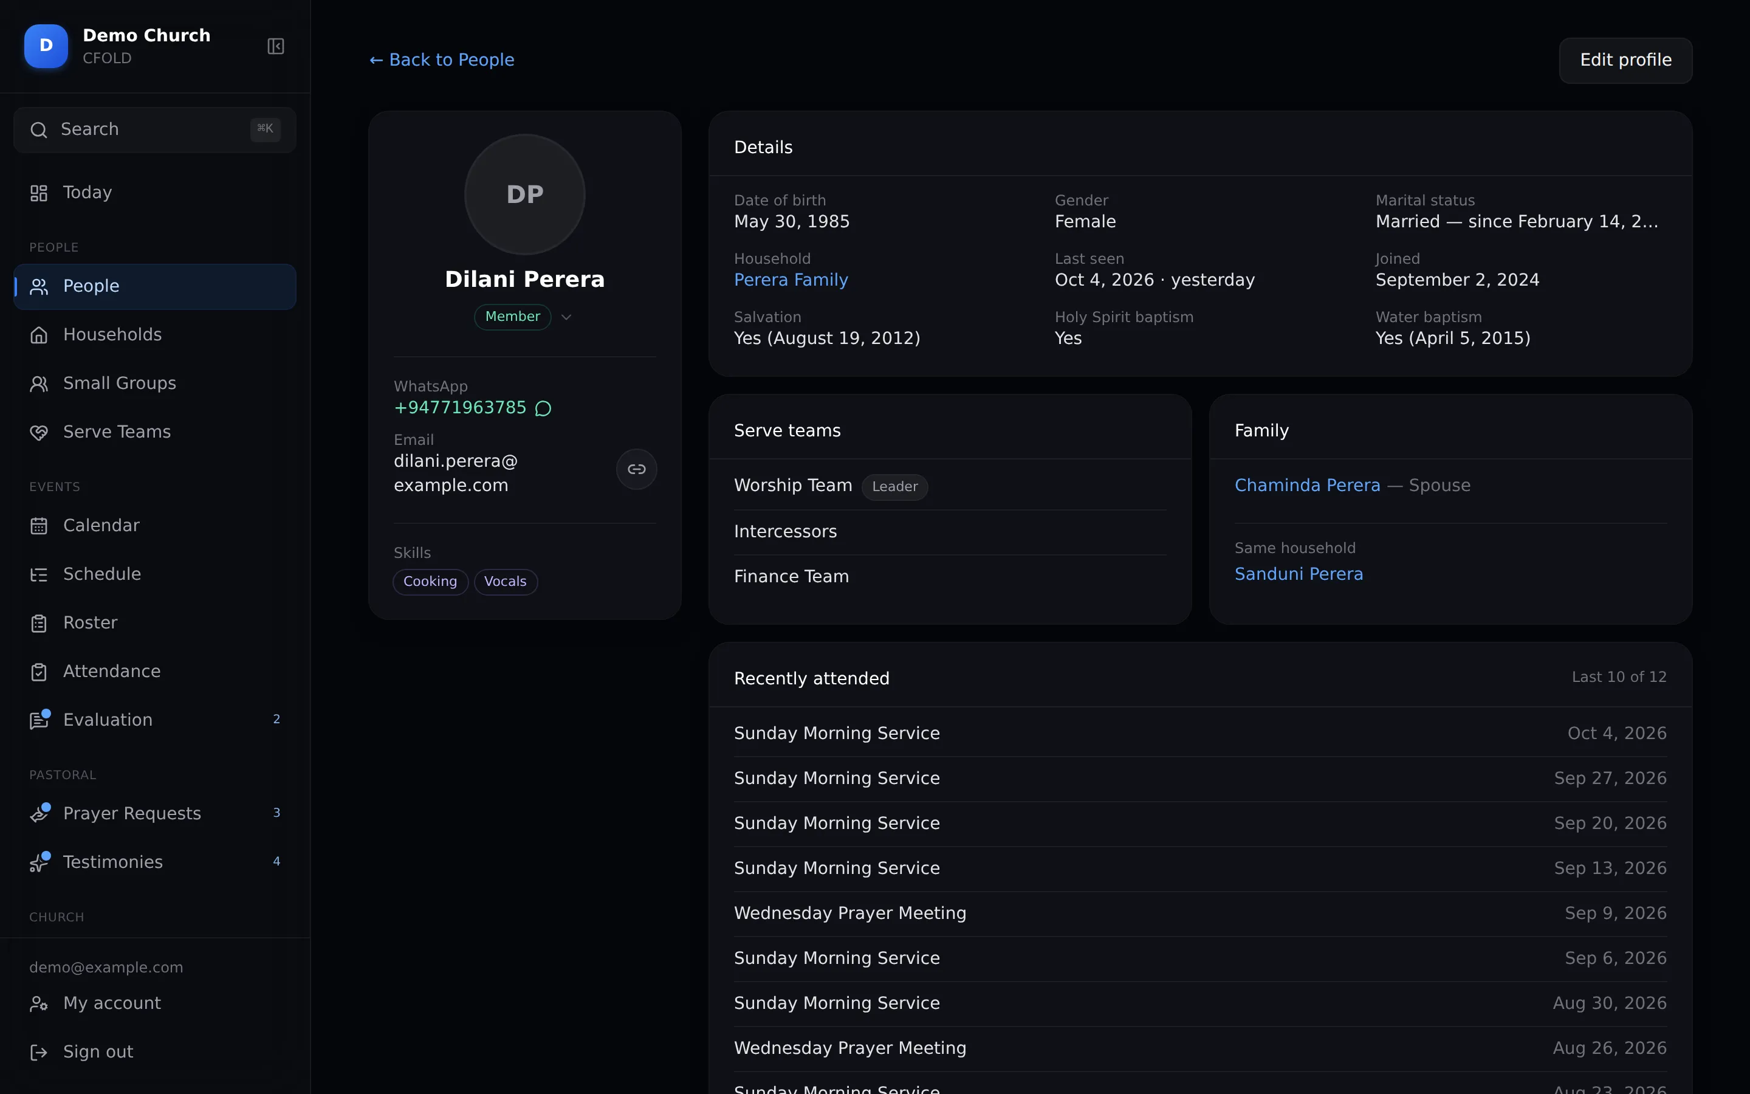Click the Small Groups icon
1750x1094 pixels.
(x=39, y=384)
